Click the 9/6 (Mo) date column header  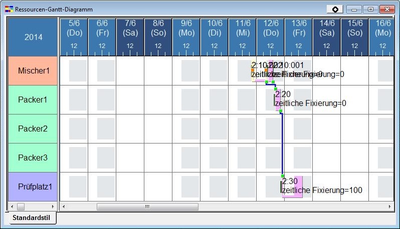pos(186,37)
